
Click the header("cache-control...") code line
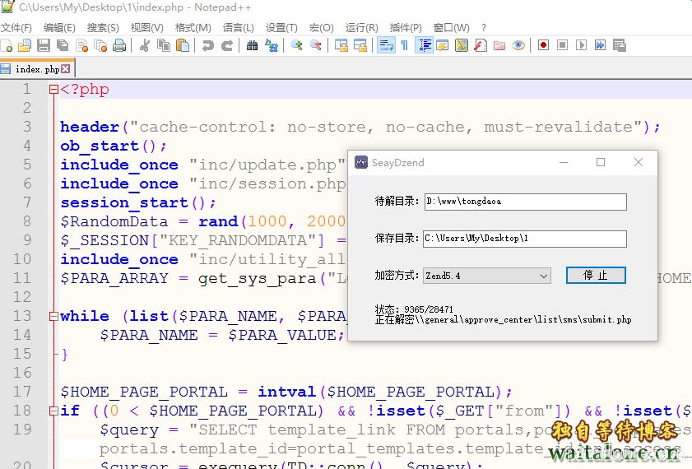tap(360, 127)
